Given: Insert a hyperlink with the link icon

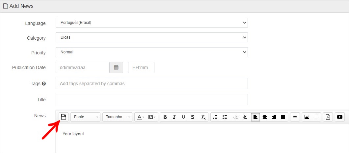Looking at the screenshot, I should [295, 117].
